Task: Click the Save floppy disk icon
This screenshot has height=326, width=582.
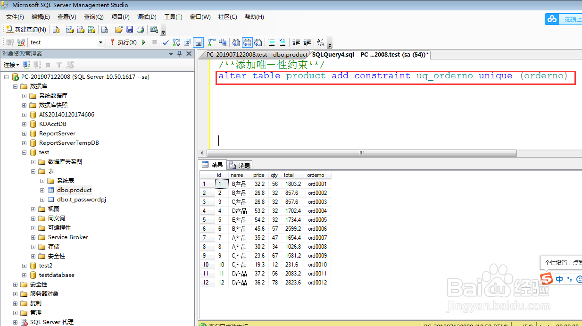Action: click(130, 29)
